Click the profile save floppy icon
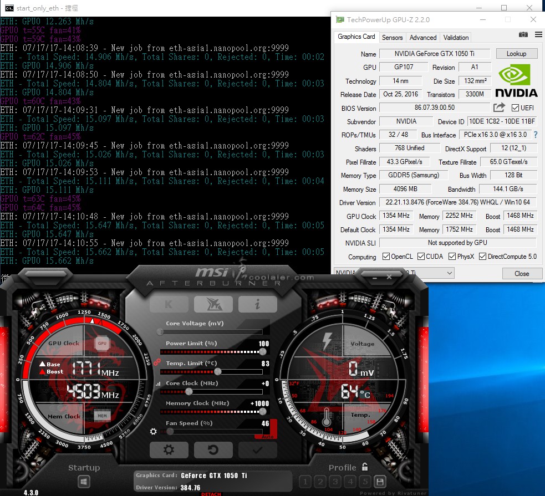Image resolution: width=545 pixels, height=496 pixels. [380, 482]
